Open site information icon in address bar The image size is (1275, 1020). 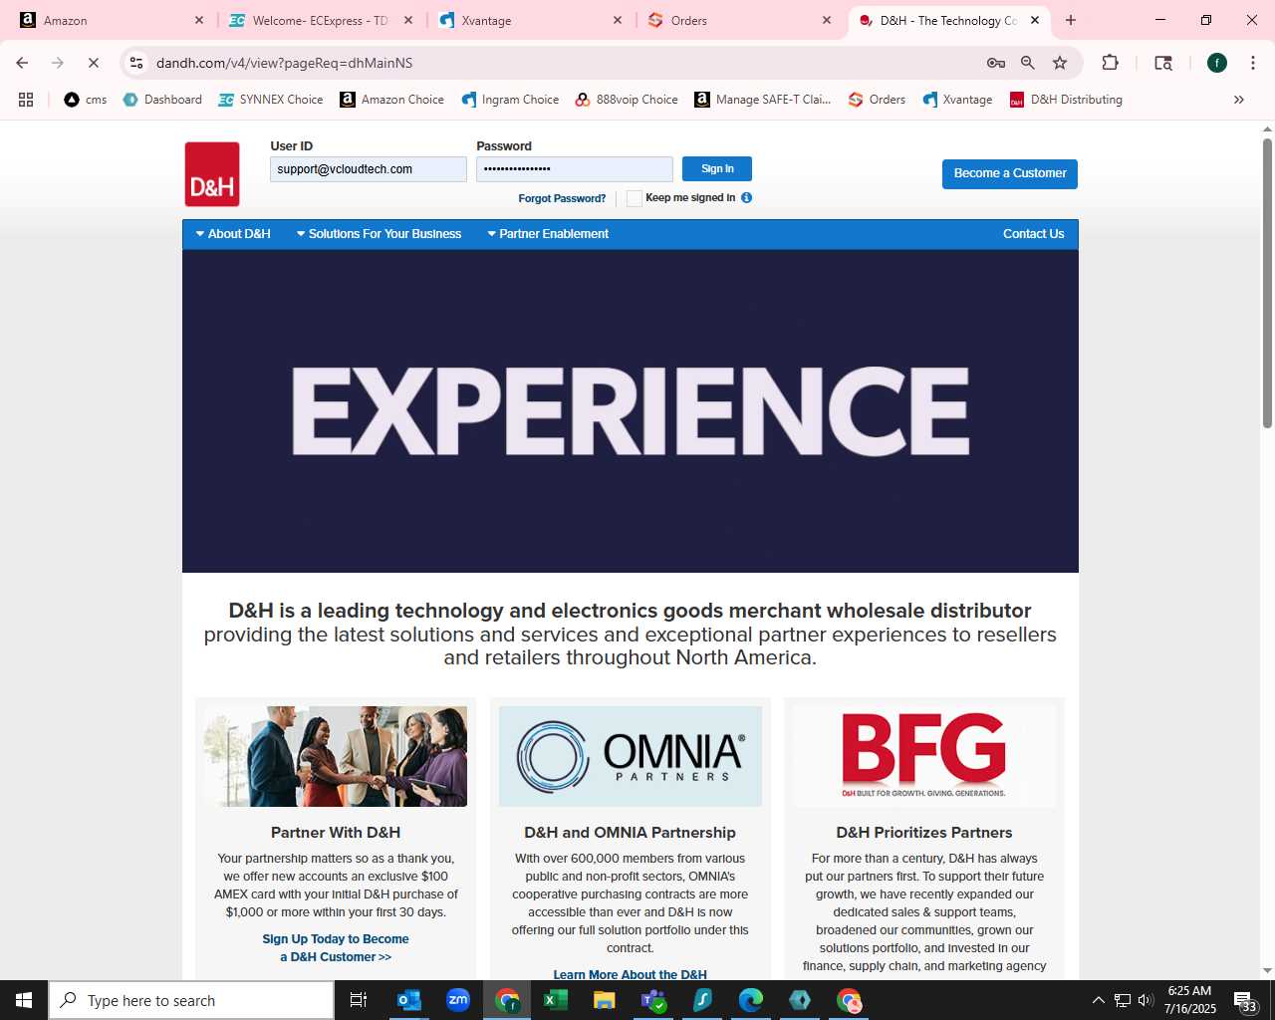click(136, 63)
